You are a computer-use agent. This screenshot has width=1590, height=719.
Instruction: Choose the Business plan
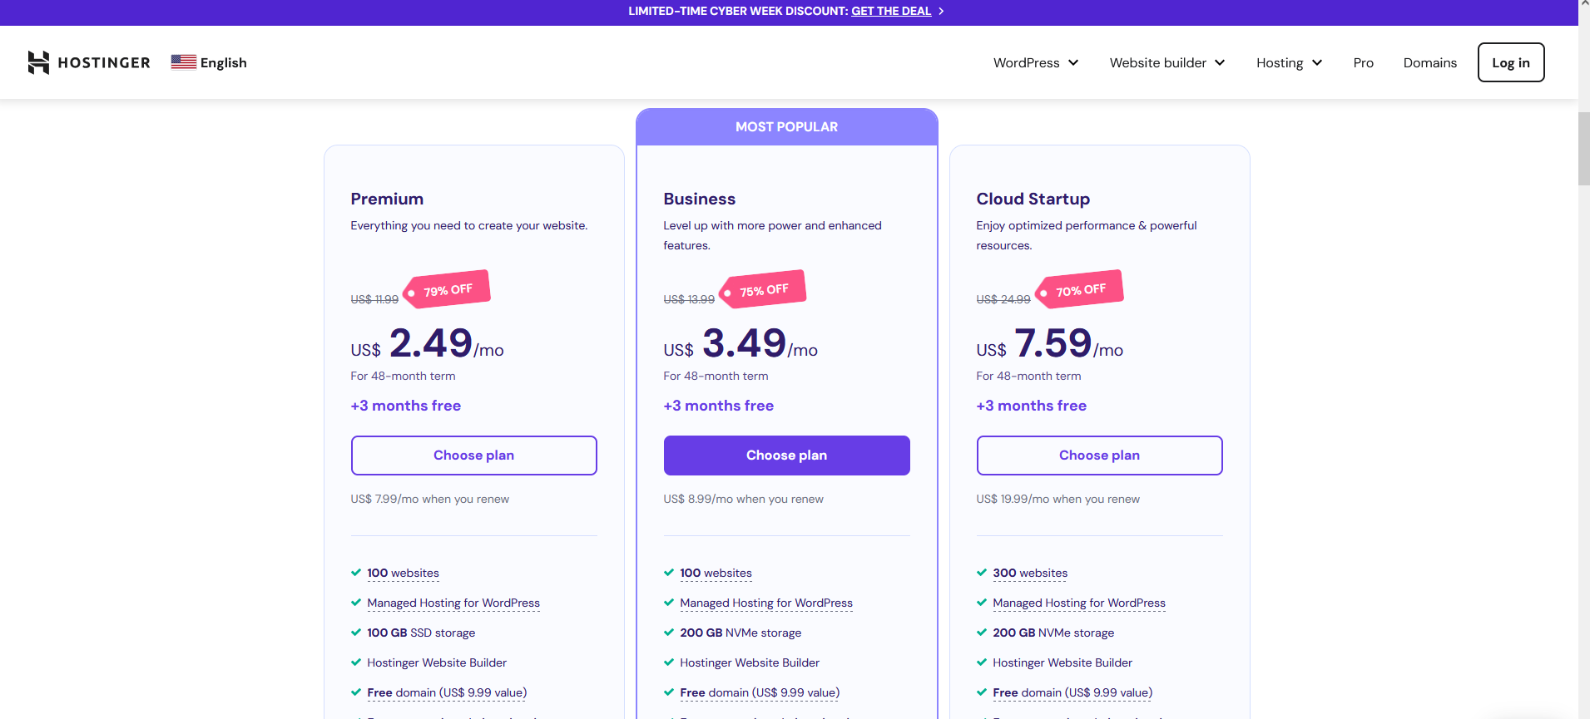pyautogui.click(x=786, y=456)
